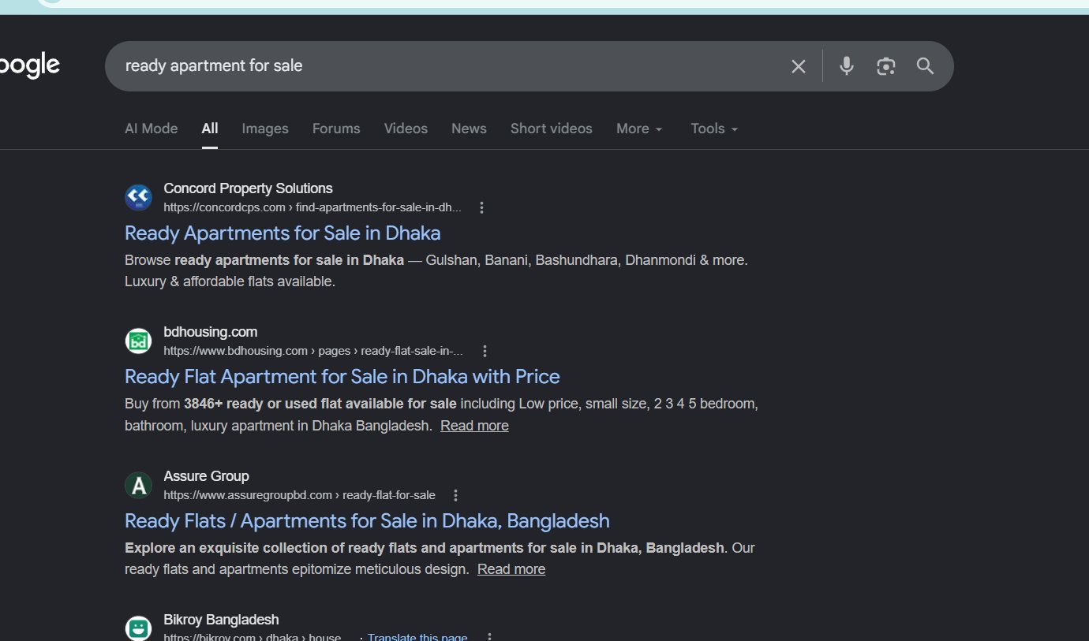Open the Forums tab
Screen dimensions: 1089x641
[x=336, y=129]
